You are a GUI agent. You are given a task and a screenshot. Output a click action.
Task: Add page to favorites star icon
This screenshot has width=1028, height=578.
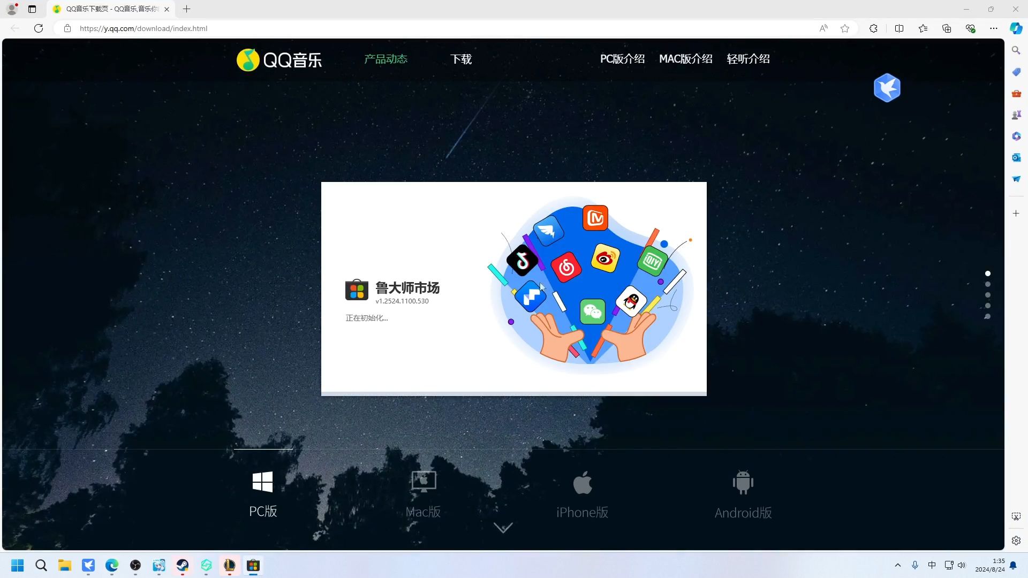point(845,28)
